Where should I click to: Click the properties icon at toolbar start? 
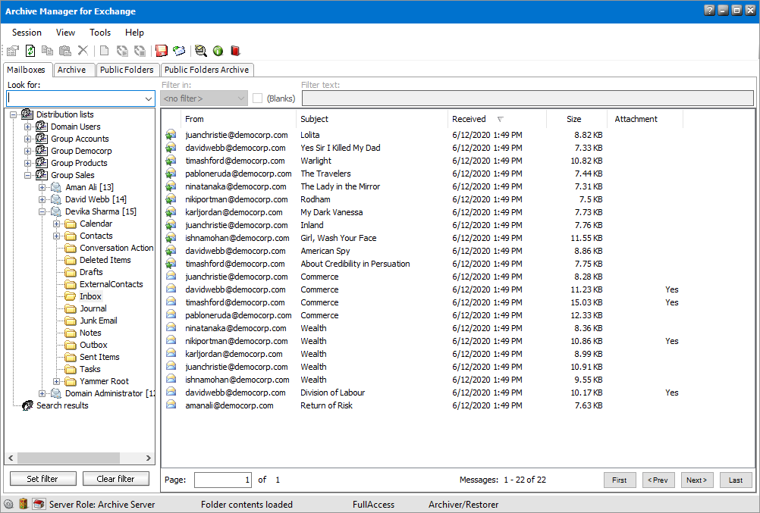tap(13, 50)
